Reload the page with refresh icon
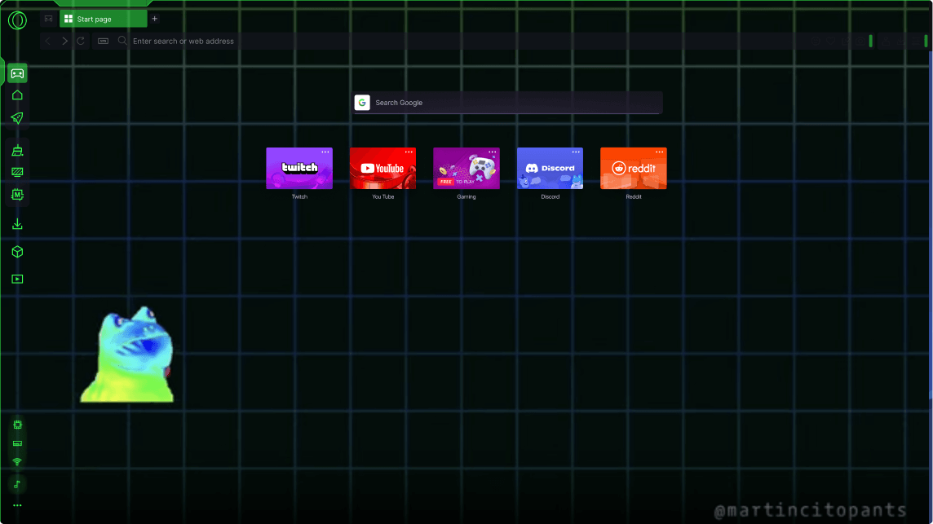This screenshot has height=524, width=933. point(81,41)
